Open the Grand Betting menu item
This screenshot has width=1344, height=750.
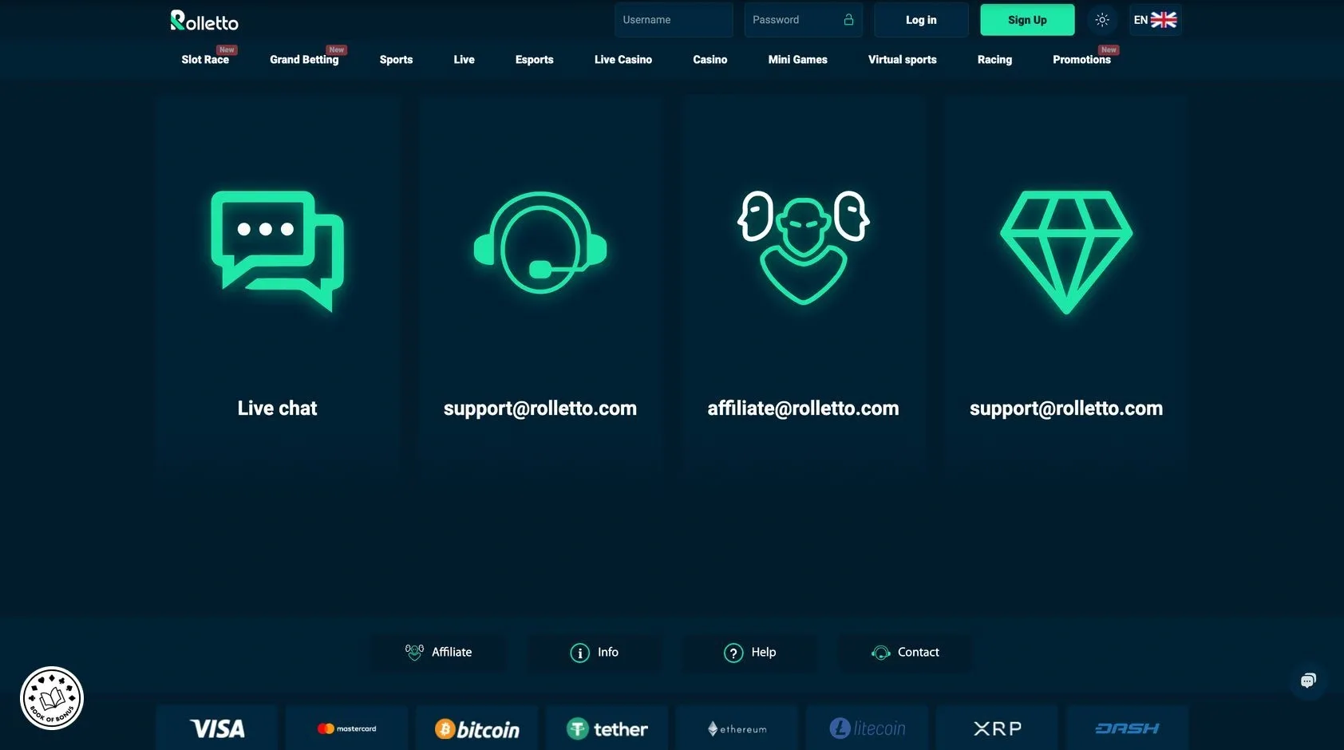click(x=304, y=59)
